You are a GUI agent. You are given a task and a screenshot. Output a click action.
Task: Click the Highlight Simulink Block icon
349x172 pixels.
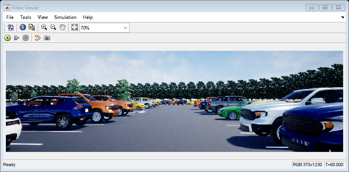38,38
